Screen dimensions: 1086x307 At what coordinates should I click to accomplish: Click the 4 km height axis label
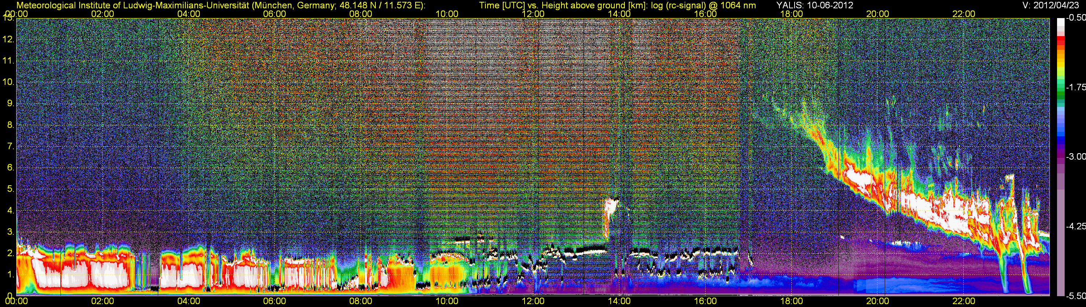point(10,210)
